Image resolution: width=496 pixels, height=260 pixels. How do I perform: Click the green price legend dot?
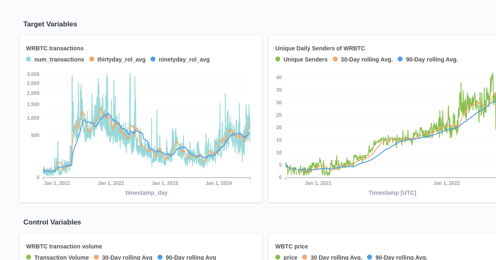pos(277,257)
